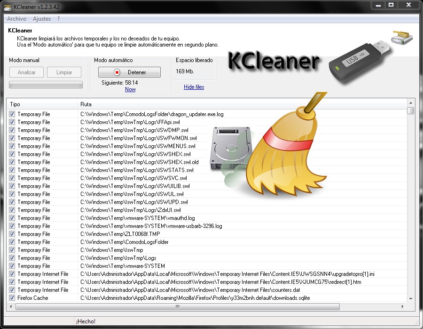Select the C:\Windows\Temp\vmware-SYSTEM row

(x=207, y=266)
